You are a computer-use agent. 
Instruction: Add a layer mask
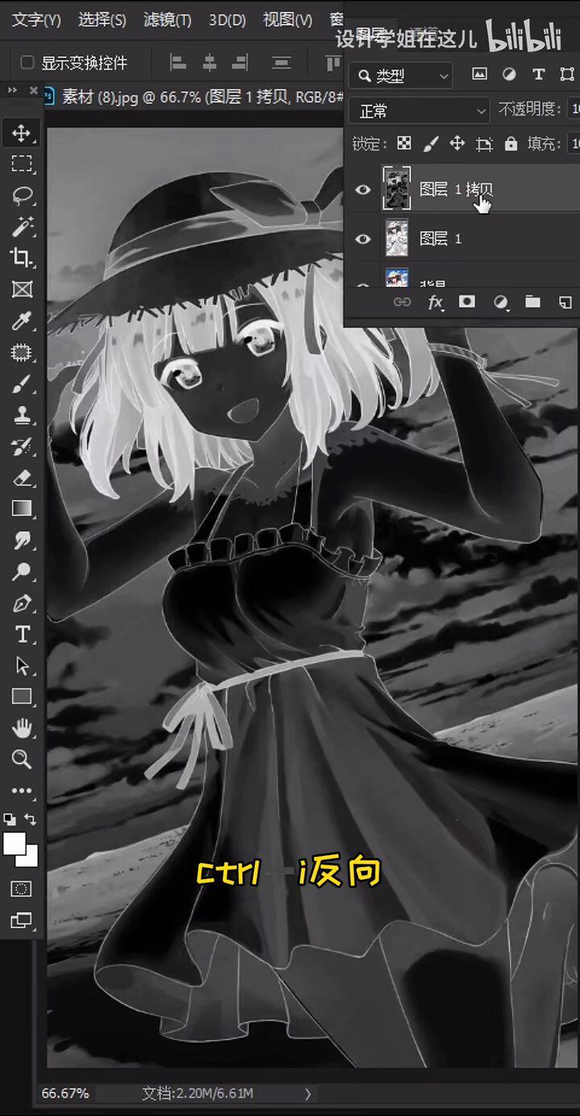466,302
